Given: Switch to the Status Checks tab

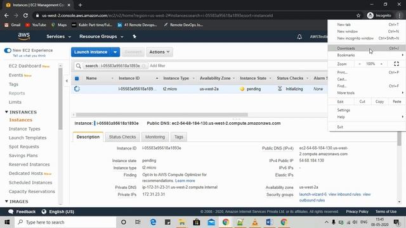Looking at the screenshot, I should (x=122, y=137).
